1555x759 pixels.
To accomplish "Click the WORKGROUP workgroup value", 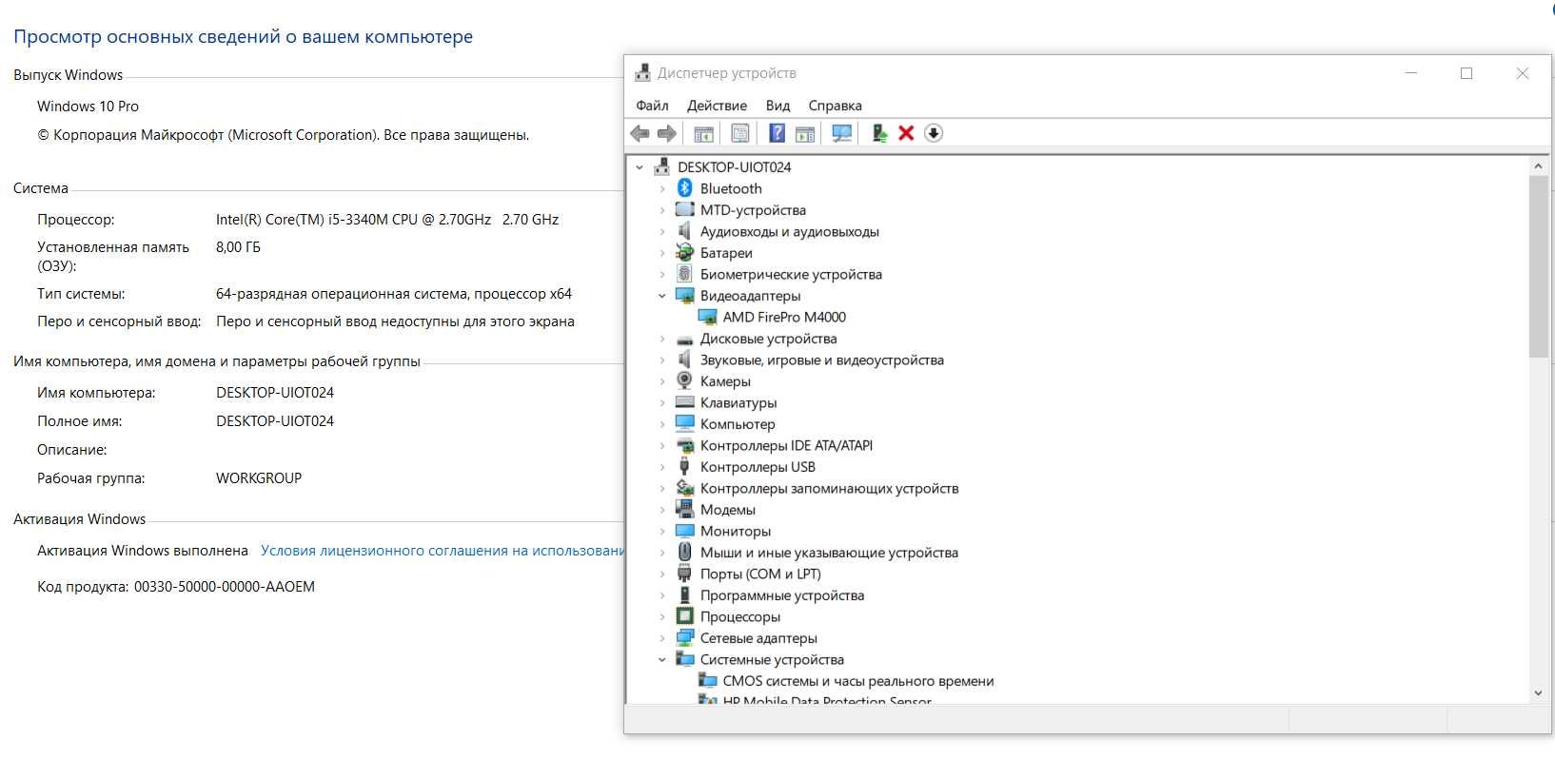I will point(259,478).
